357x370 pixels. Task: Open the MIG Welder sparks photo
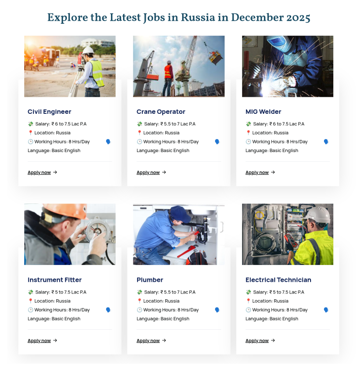288,66
